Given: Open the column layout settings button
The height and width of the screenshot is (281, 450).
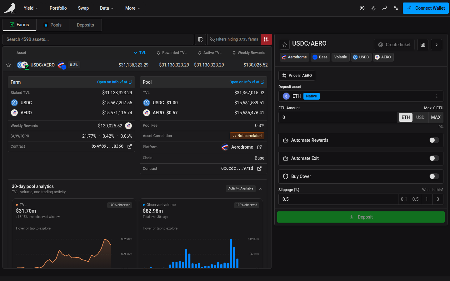Looking at the screenshot, I should pos(200,39).
